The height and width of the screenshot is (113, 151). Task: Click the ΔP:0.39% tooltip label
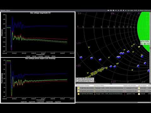click(x=145, y=41)
